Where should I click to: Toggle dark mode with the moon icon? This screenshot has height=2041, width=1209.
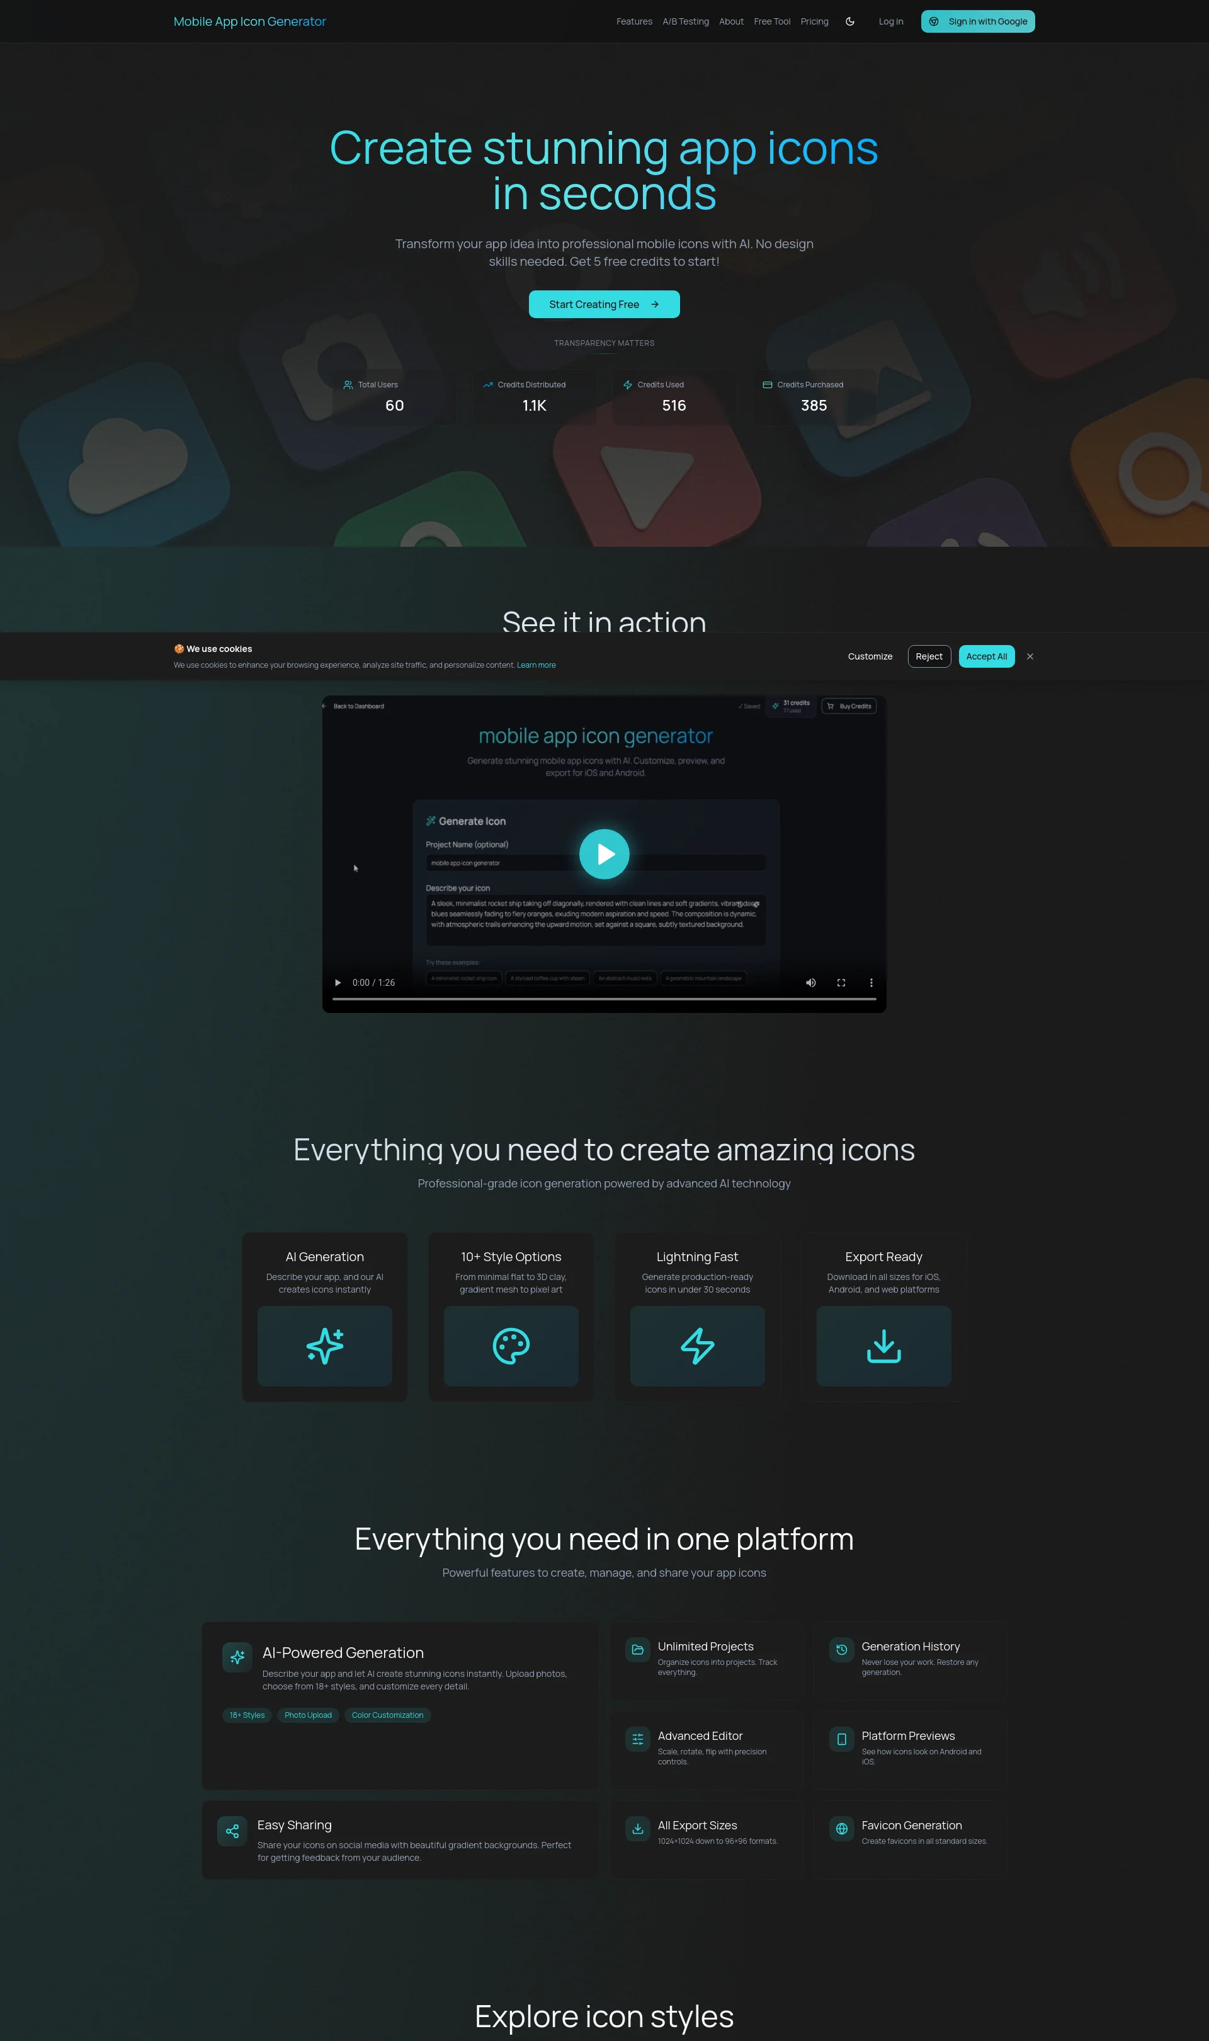tap(849, 21)
